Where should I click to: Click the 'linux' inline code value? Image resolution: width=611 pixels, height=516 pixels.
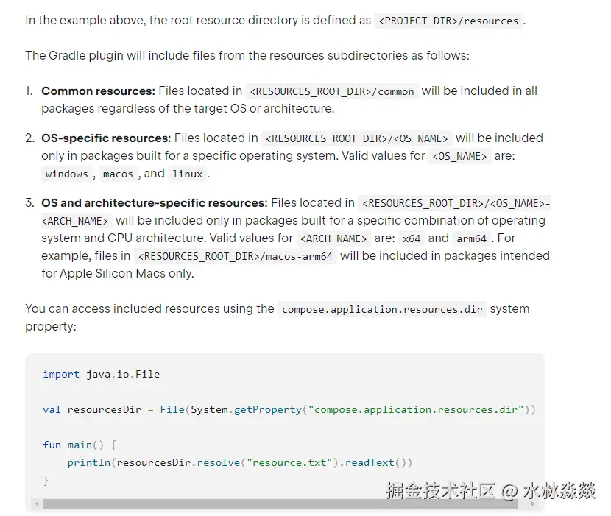coord(187,174)
